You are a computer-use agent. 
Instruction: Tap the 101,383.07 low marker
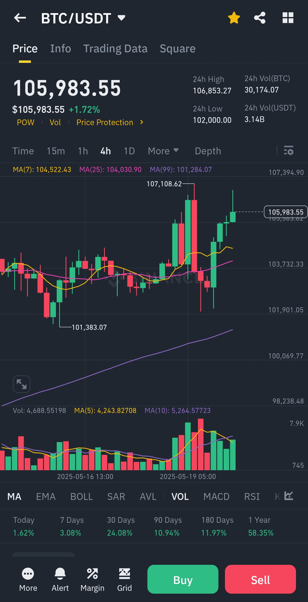(89, 327)
